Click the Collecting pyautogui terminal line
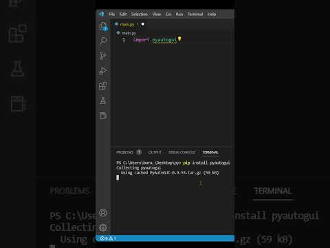The width and height of the screenshot is (330, 248). point(138,168)
